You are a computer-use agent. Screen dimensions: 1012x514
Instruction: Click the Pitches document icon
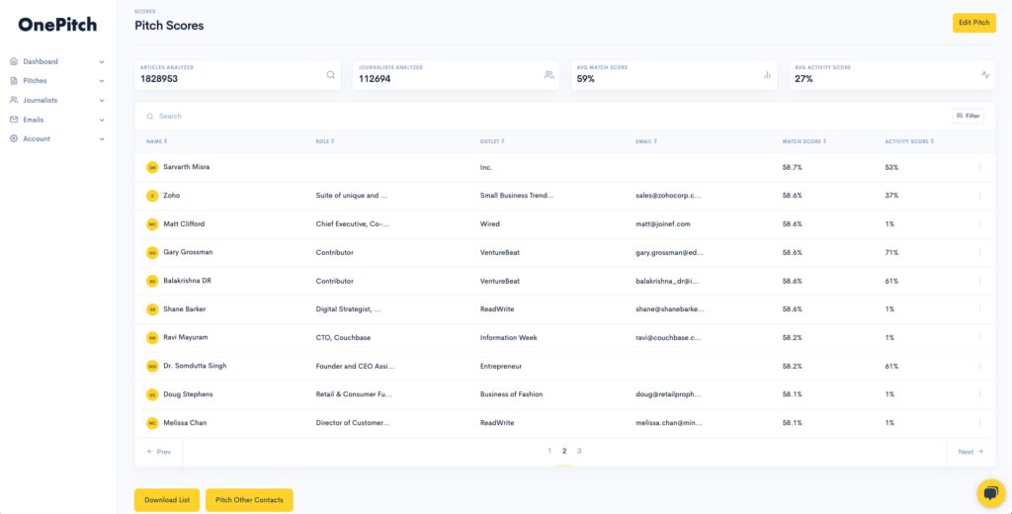click(14, 81)
